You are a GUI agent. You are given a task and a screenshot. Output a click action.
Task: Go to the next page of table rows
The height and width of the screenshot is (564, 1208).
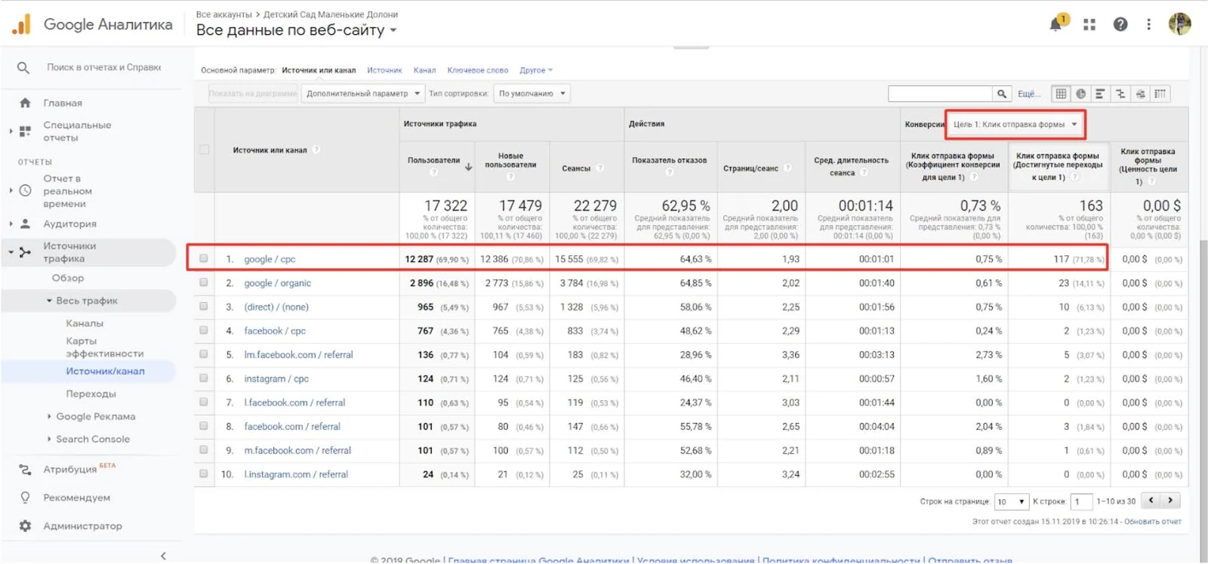point(1170,501)
